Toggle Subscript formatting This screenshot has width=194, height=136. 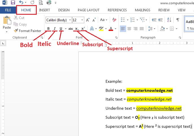[x=77, y=29]
